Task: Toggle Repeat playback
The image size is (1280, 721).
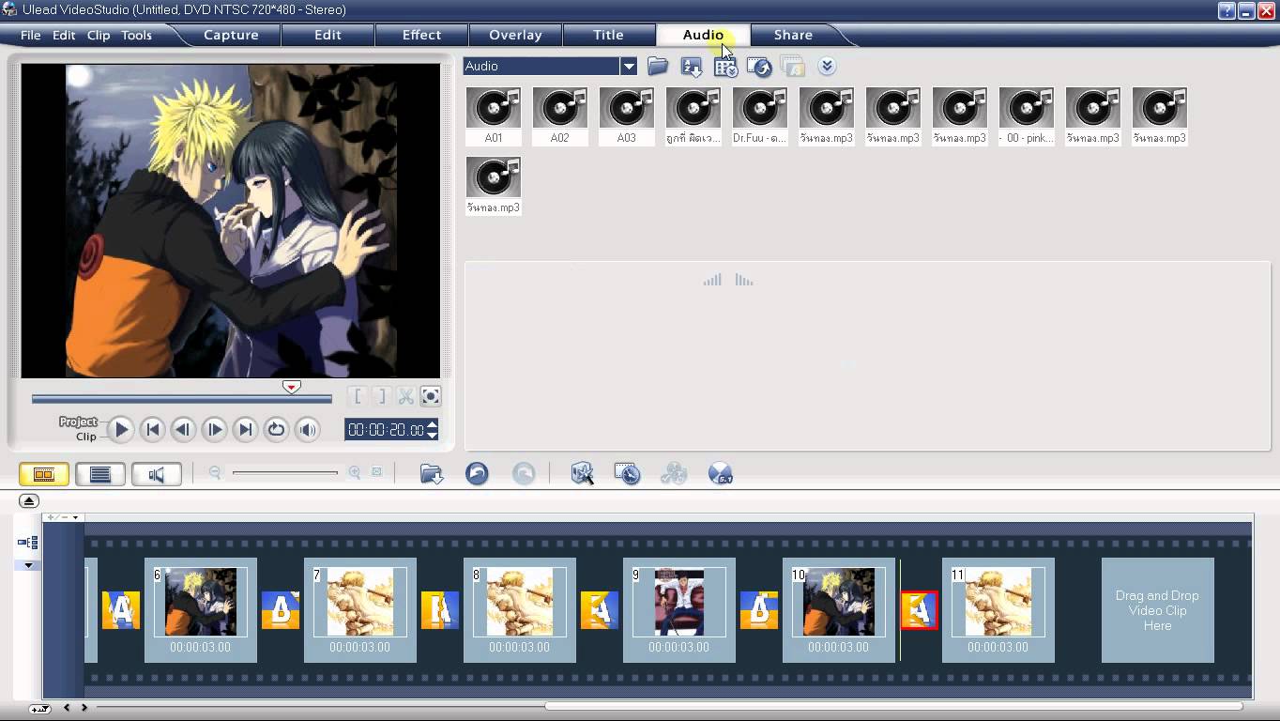Action: (x=276, y=429)
